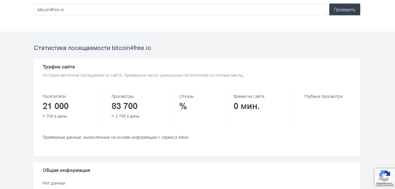Click the Общая информация section title
395x189 pixels.
click(x=66, y=170)
